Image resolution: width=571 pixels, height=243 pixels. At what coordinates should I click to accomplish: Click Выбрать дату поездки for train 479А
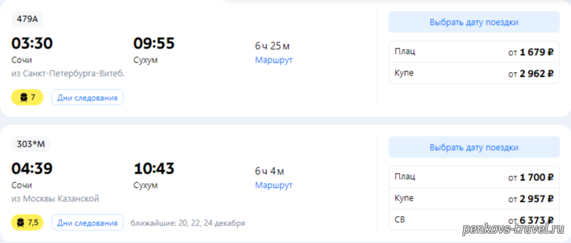[474, 22]
